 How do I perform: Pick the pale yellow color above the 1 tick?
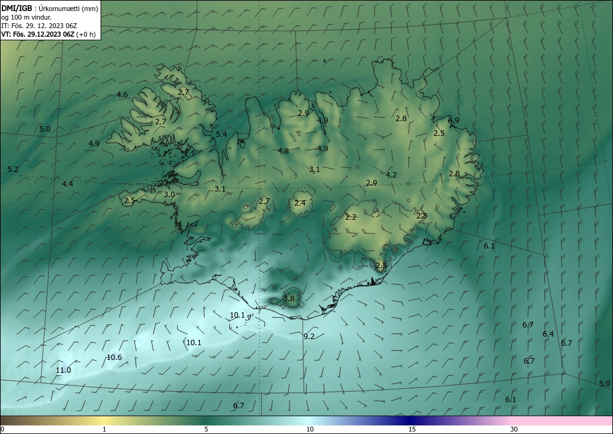click(x=104, y=421)
